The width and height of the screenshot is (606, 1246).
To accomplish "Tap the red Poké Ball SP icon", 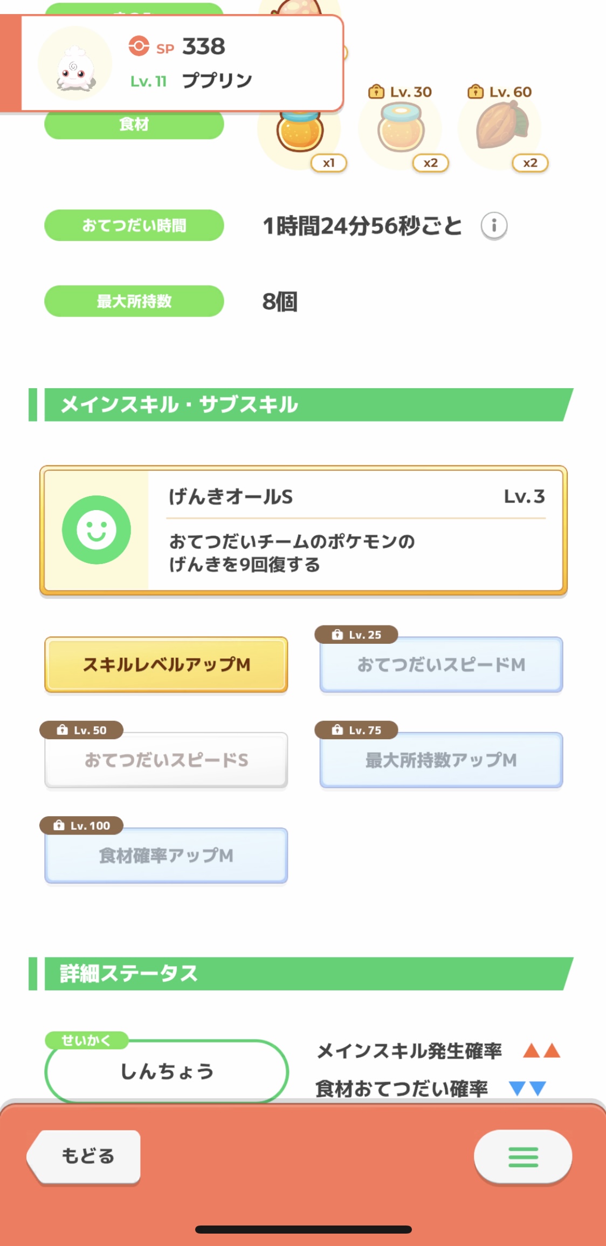I will 139,46.
